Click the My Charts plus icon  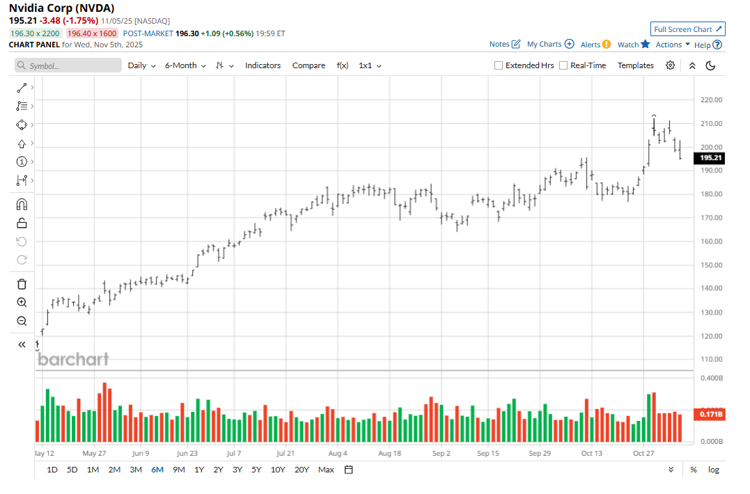[x=569, y=44]
